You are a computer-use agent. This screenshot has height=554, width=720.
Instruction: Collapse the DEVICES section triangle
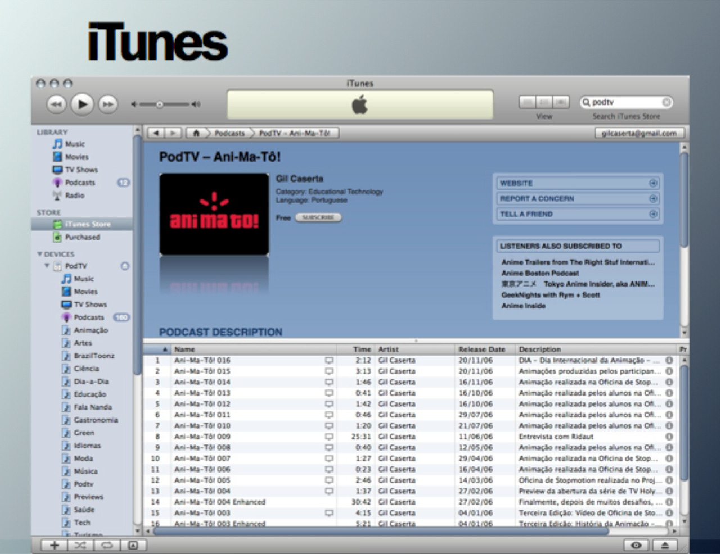click(39, 254)
